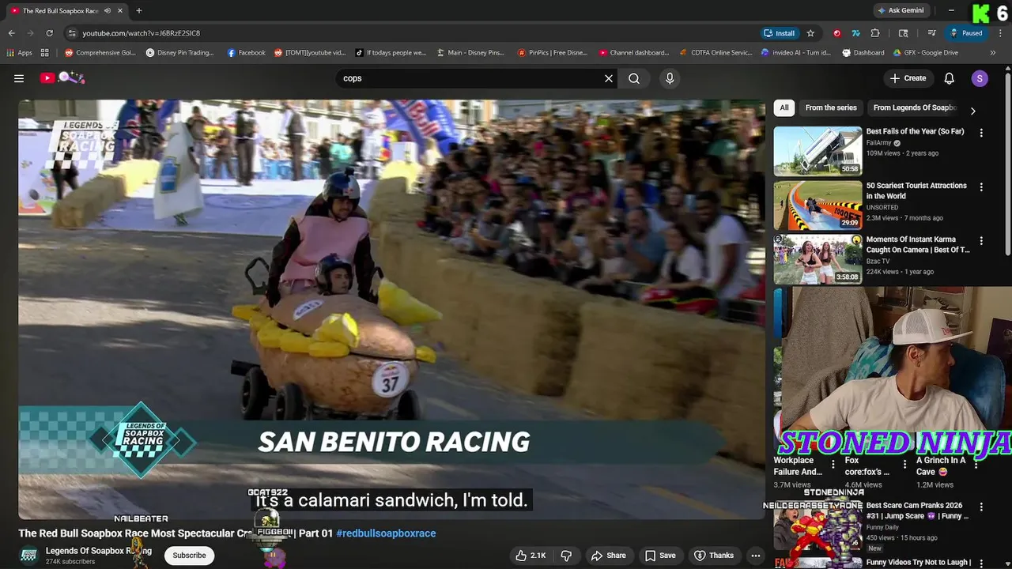Open the Apps bookmarks shortcut
Image resolution: width=1012 pixels, height=569 pixels.
[x=20, y=53]
